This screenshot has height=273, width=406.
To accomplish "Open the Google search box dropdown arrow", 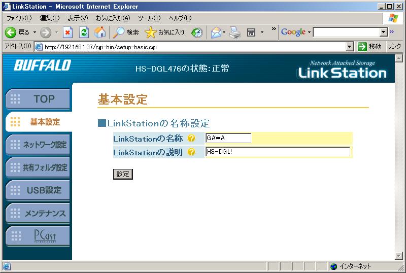I will tap(384, 32).
